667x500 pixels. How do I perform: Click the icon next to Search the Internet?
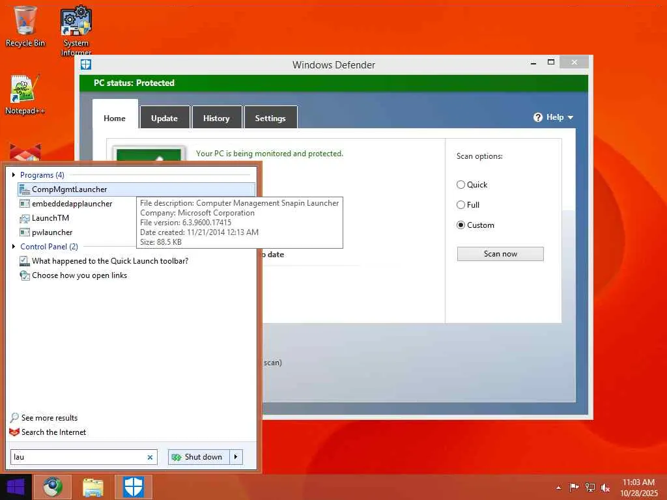coord(14,432)
